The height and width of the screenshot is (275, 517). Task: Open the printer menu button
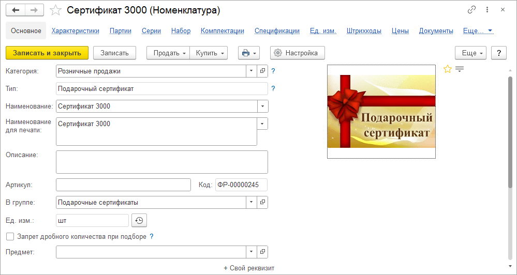[249, 53]
